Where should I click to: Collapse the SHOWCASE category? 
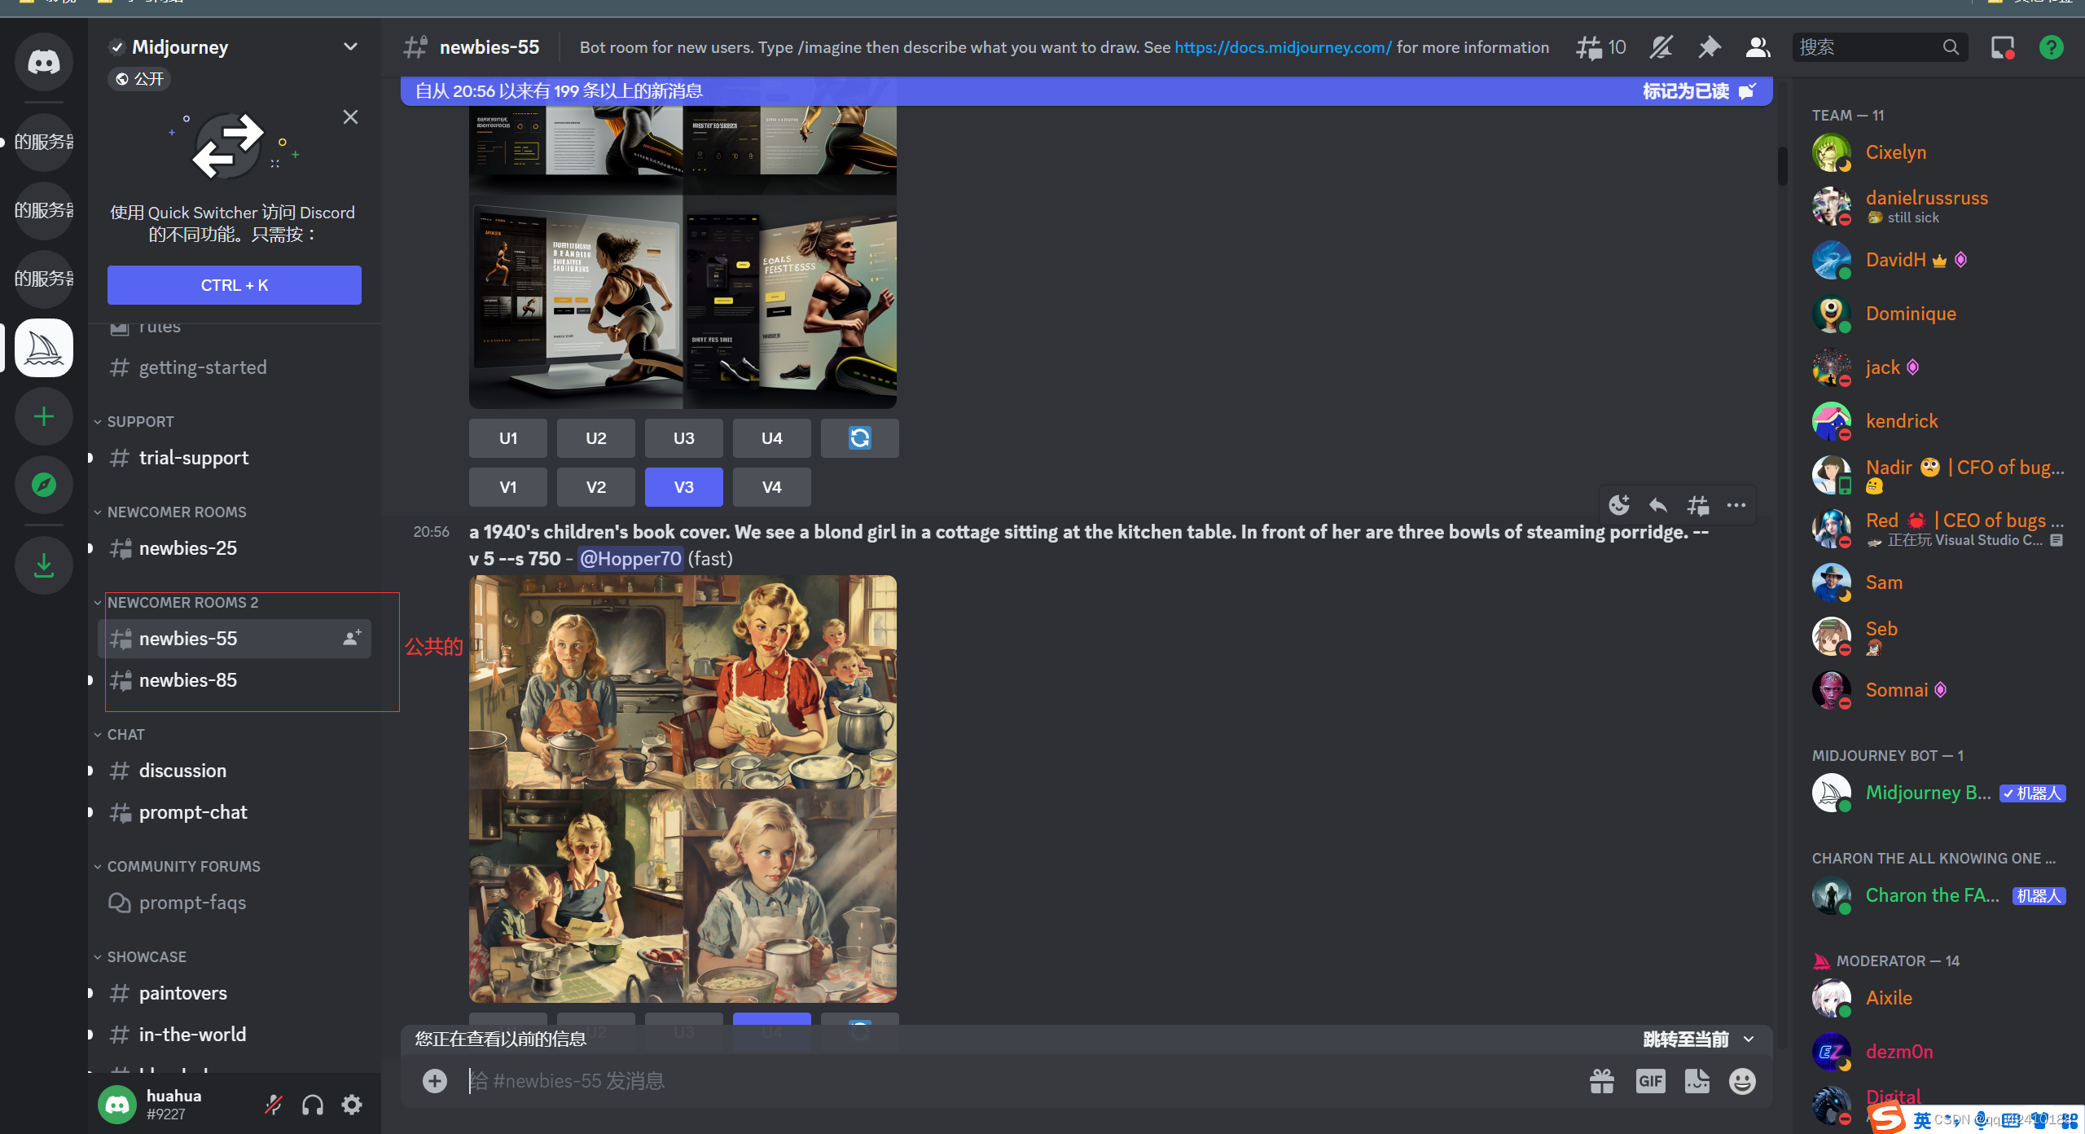point(147,957)
